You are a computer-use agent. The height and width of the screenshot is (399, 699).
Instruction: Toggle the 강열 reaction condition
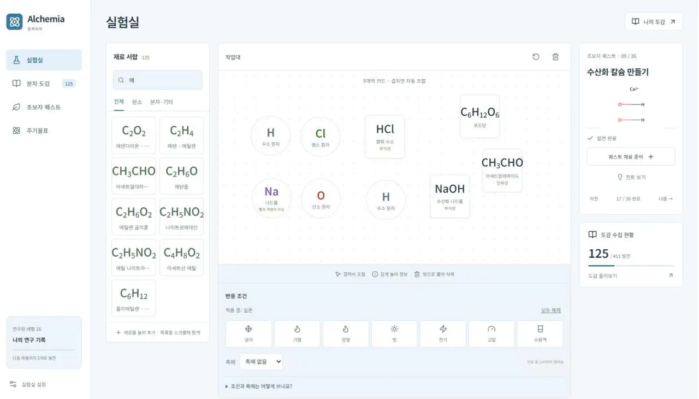point(346,333)
